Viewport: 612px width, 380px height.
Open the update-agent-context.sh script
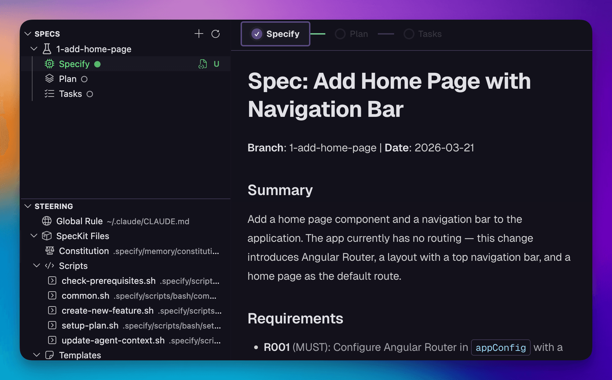click(113, 340)
